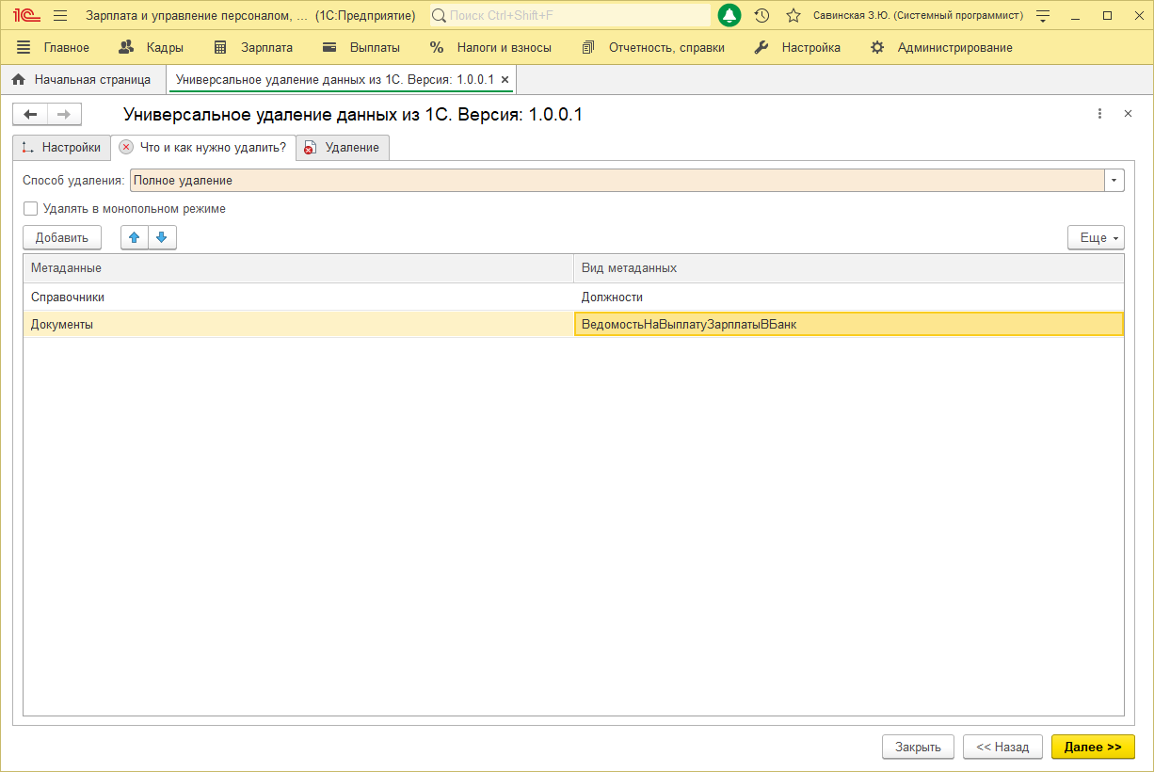1154x772 pixels.
Task: Open favorites star icon
Action: click(793, 16)
